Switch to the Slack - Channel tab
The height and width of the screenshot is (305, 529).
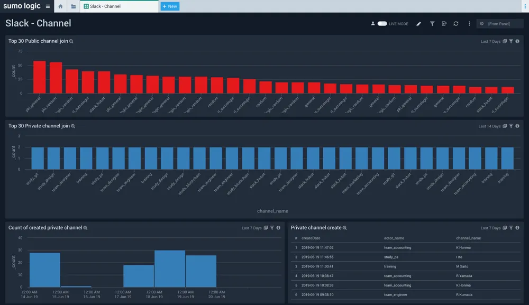point(118,6)
